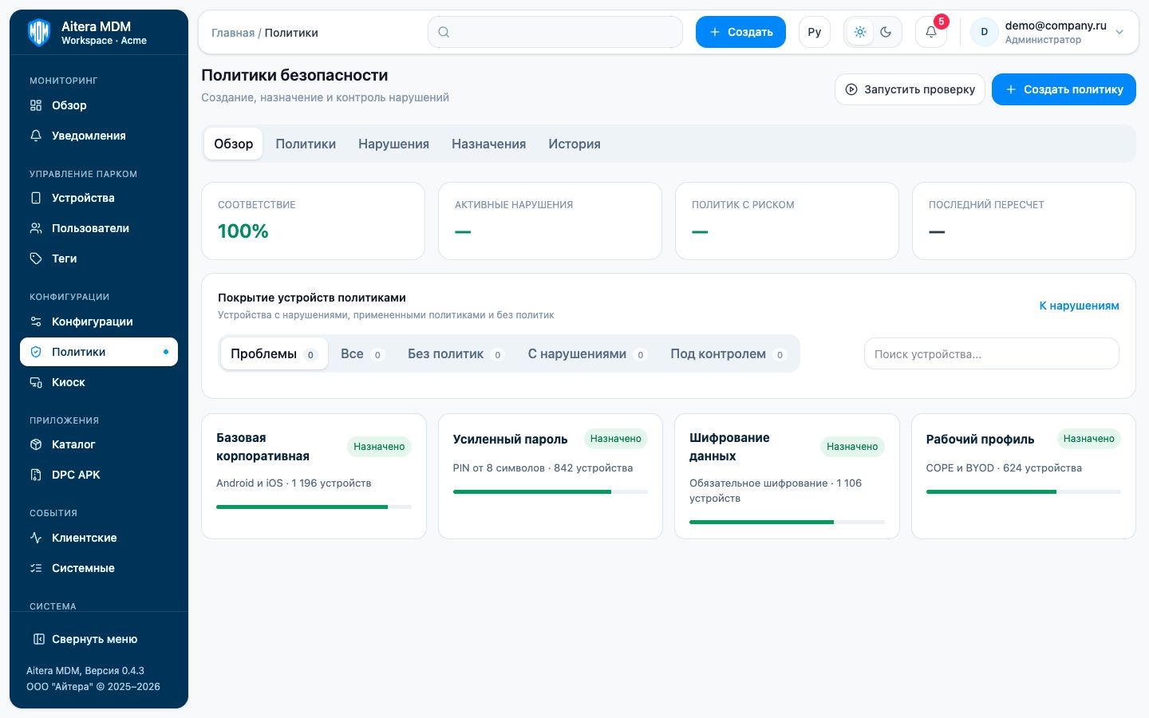Screen dimensions: 1149x718
Task: Click the Системные list icon
Action: tap(36, 568)
